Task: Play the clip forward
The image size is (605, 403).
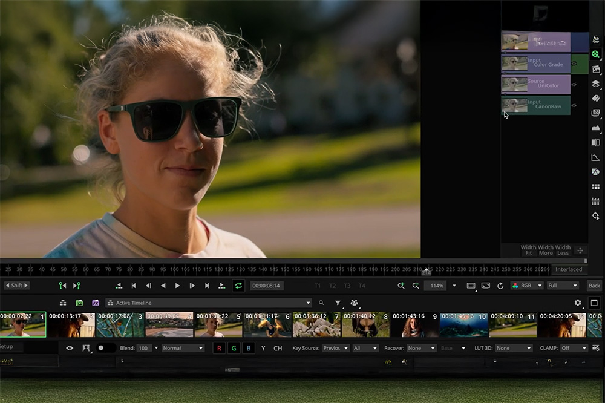Action: click(x=177, y=286)
